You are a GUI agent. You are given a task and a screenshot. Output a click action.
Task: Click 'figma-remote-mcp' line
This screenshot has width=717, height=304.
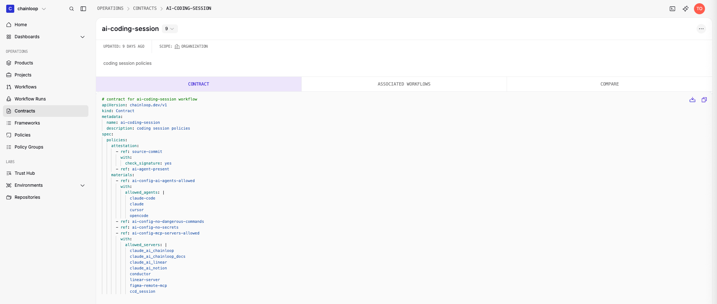148,286
